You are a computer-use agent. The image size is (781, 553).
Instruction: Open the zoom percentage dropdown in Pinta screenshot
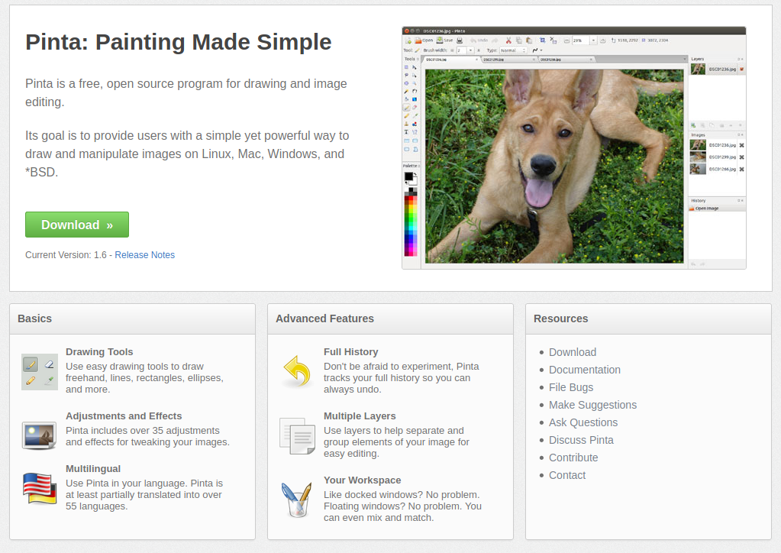[x=593, y=40]
